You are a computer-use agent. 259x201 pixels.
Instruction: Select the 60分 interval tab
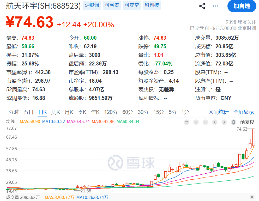[x=128, y=112]
